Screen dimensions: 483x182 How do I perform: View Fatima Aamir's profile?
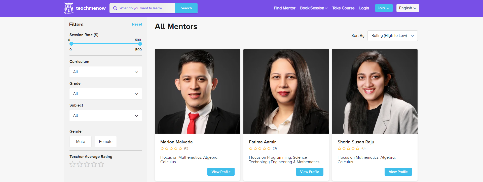pyautogui.click(x=310, y=172)
